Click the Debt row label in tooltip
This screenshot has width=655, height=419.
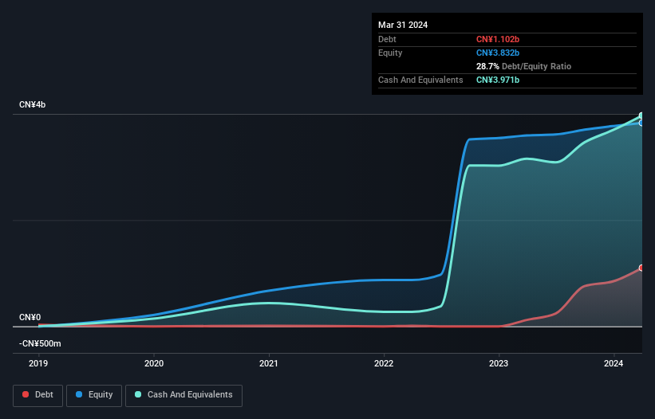tap(387, 39)
